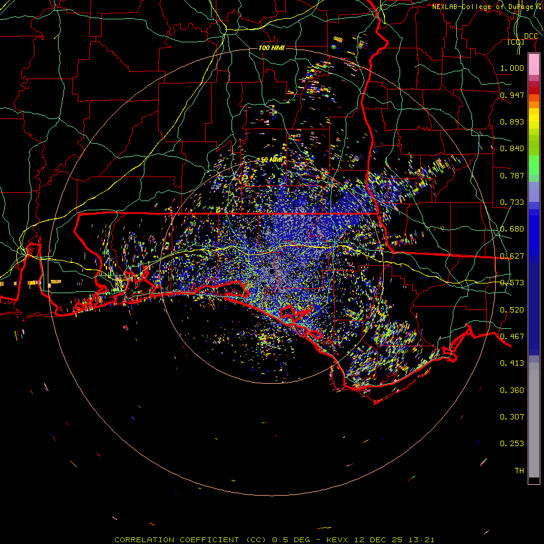Click the 0.627 scale value

pyautogui.click(x=512, y=256)
